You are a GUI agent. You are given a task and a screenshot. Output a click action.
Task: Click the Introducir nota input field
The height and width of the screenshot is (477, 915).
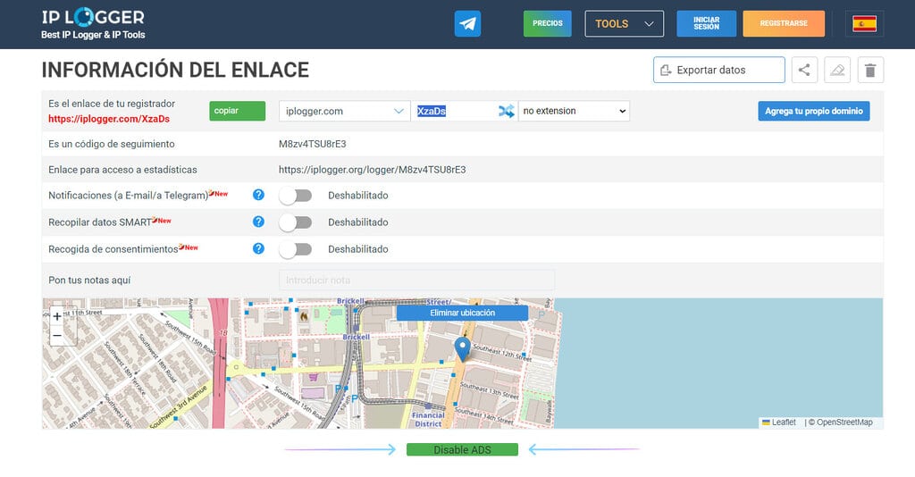(x=416, y=280)
